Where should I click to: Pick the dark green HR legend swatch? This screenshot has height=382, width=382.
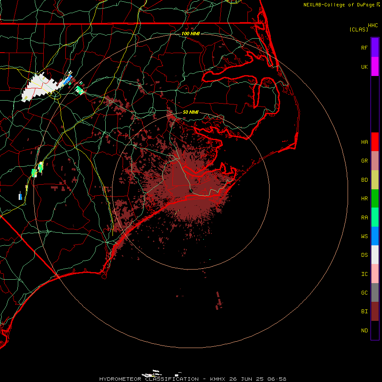click(x=375, y=199)
